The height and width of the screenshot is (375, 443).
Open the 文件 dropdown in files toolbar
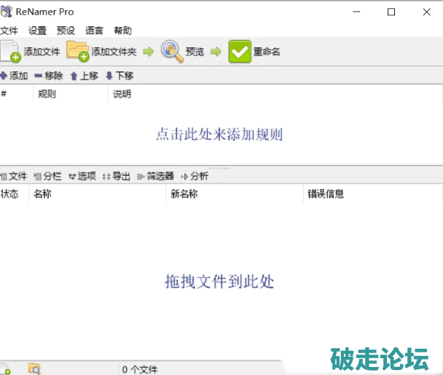click(14, 176)
